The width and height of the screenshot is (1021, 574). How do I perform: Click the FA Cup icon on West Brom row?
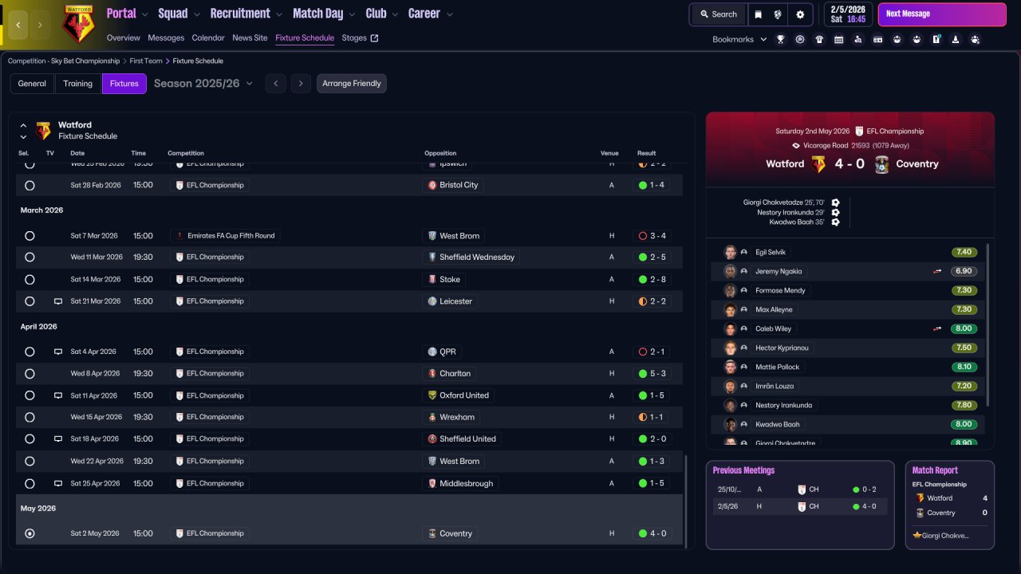179,236
